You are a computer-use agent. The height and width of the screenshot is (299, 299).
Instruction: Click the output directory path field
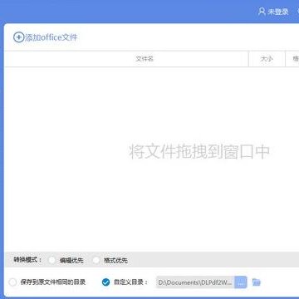195,282
